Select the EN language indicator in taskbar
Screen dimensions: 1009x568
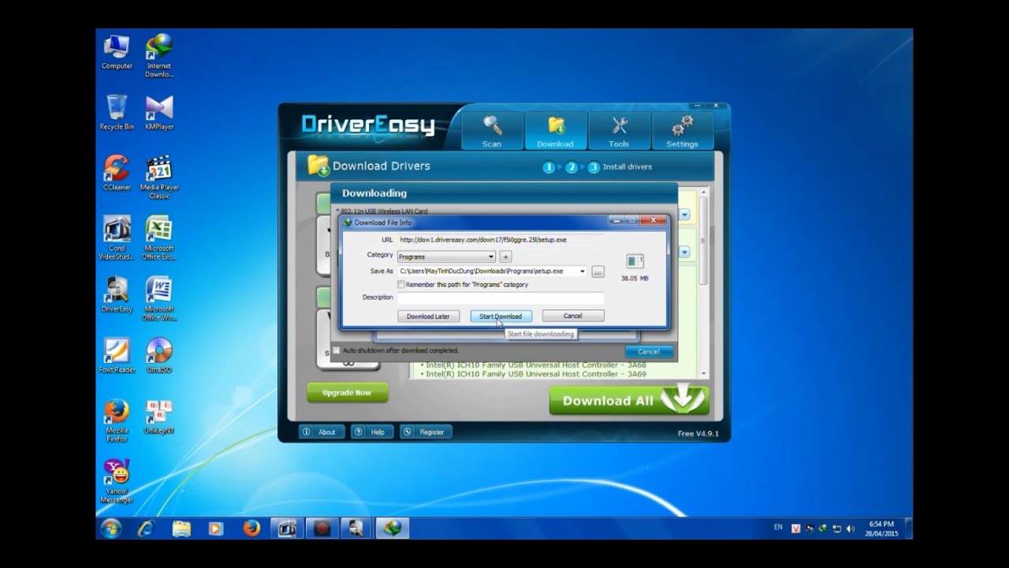tap(778, 527)
